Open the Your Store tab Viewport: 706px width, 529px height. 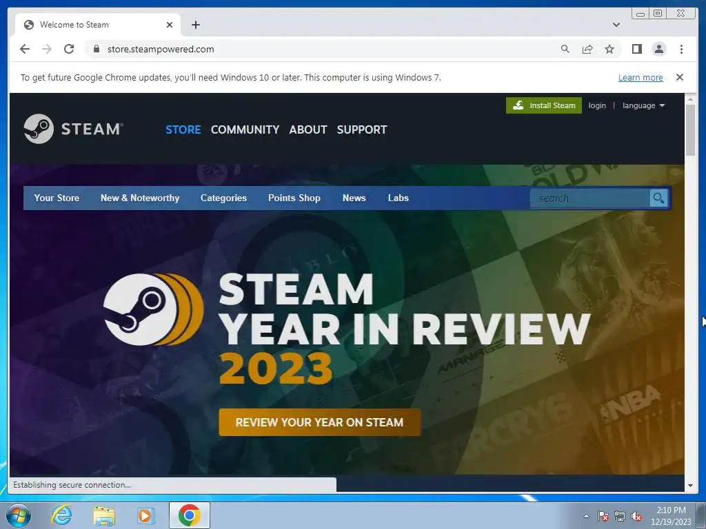pos(57,198)
